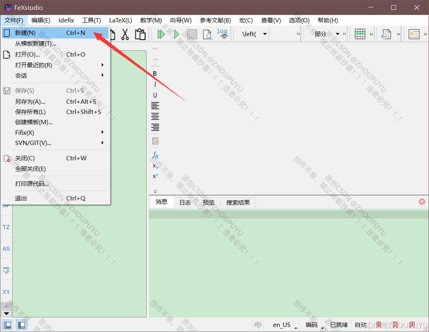Open the \left( delimiter dropdown
429x332 pixels.
pyautogui.click(x=254, y=34)
